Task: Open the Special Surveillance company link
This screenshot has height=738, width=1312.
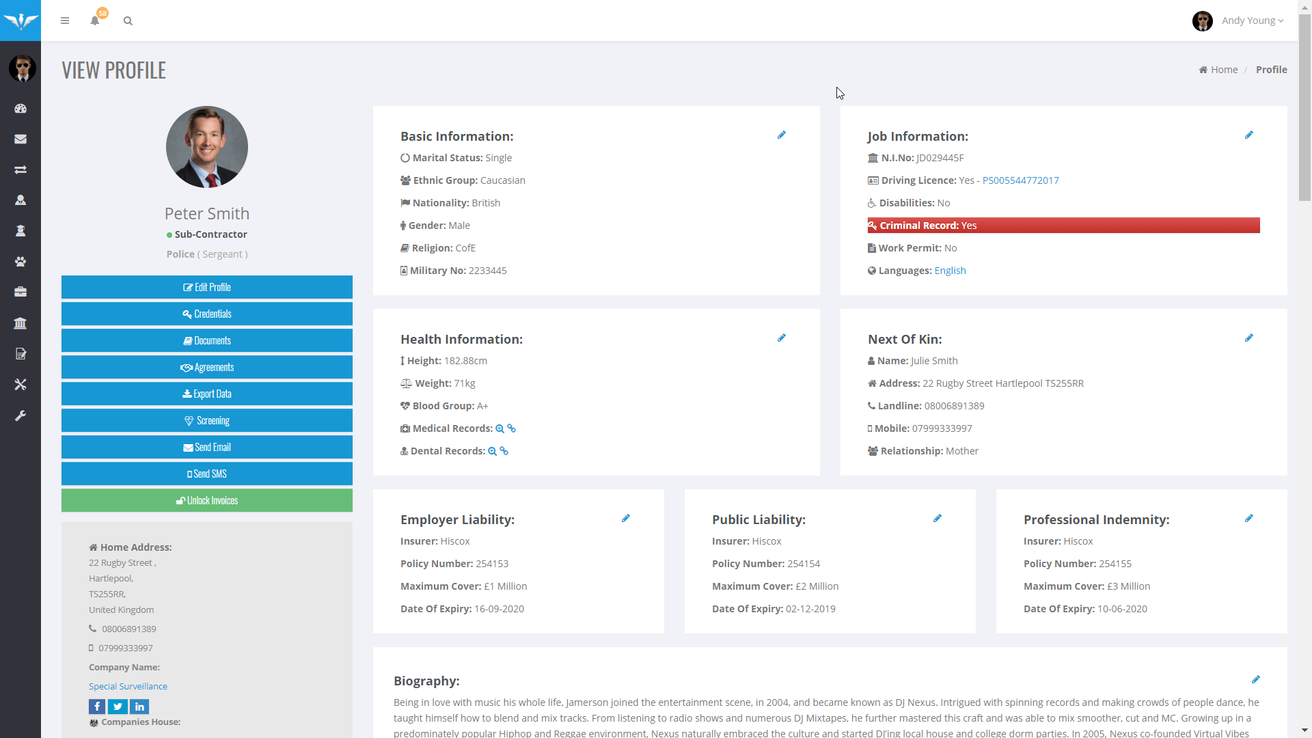Action: [128, 686]
